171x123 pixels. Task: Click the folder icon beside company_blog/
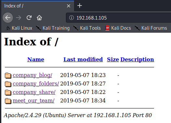tap(8, 76)
